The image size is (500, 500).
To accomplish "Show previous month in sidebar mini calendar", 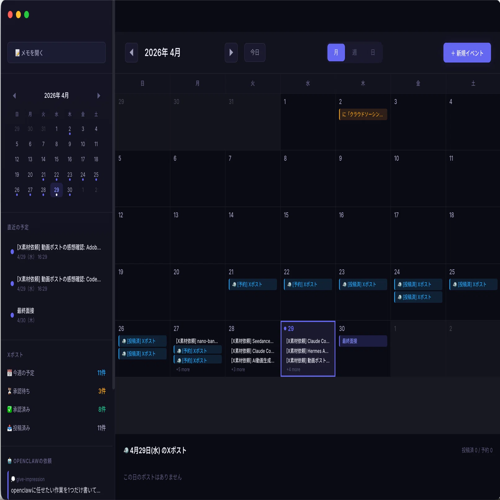I will 14,96.
